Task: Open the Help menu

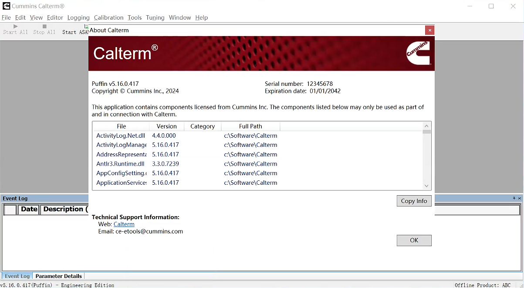Action: pos(202,17)
